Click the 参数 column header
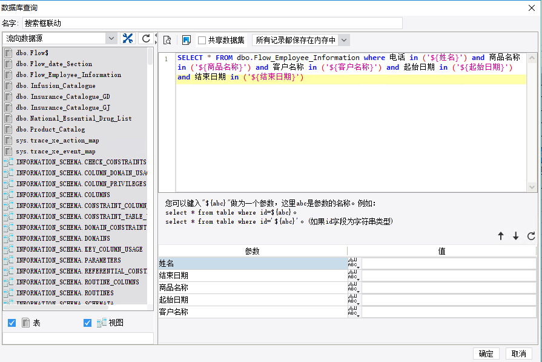 (x=253, y=251)
